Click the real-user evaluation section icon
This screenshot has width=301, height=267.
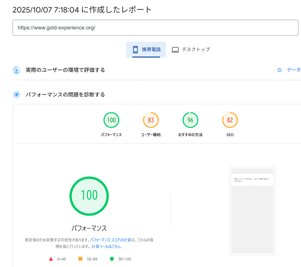[16, 70]
